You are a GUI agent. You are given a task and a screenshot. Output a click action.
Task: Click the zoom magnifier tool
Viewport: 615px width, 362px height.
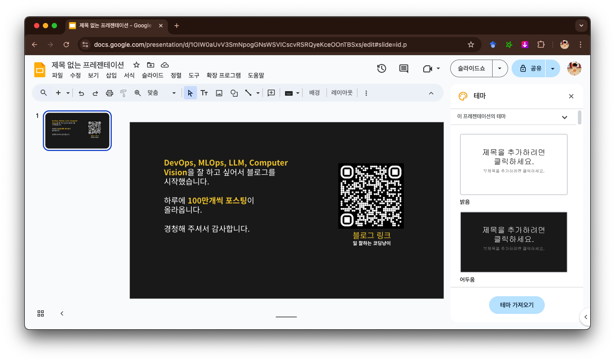(x=138, y=93)
